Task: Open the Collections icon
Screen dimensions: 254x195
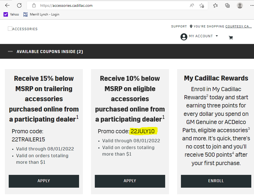Action: click(x=228, y=5)
